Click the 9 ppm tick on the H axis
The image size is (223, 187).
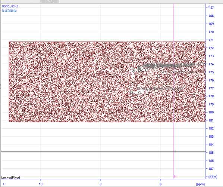pyautogui.click(x=101, y=184)
